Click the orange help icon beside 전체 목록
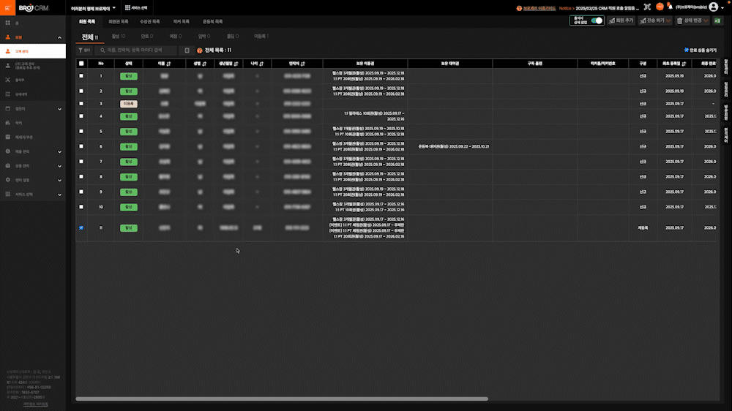 pos(199,50)
